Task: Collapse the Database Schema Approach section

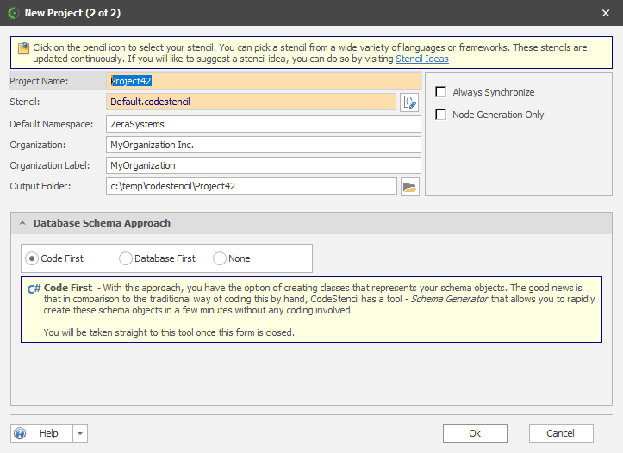Action: click(22, 223)
